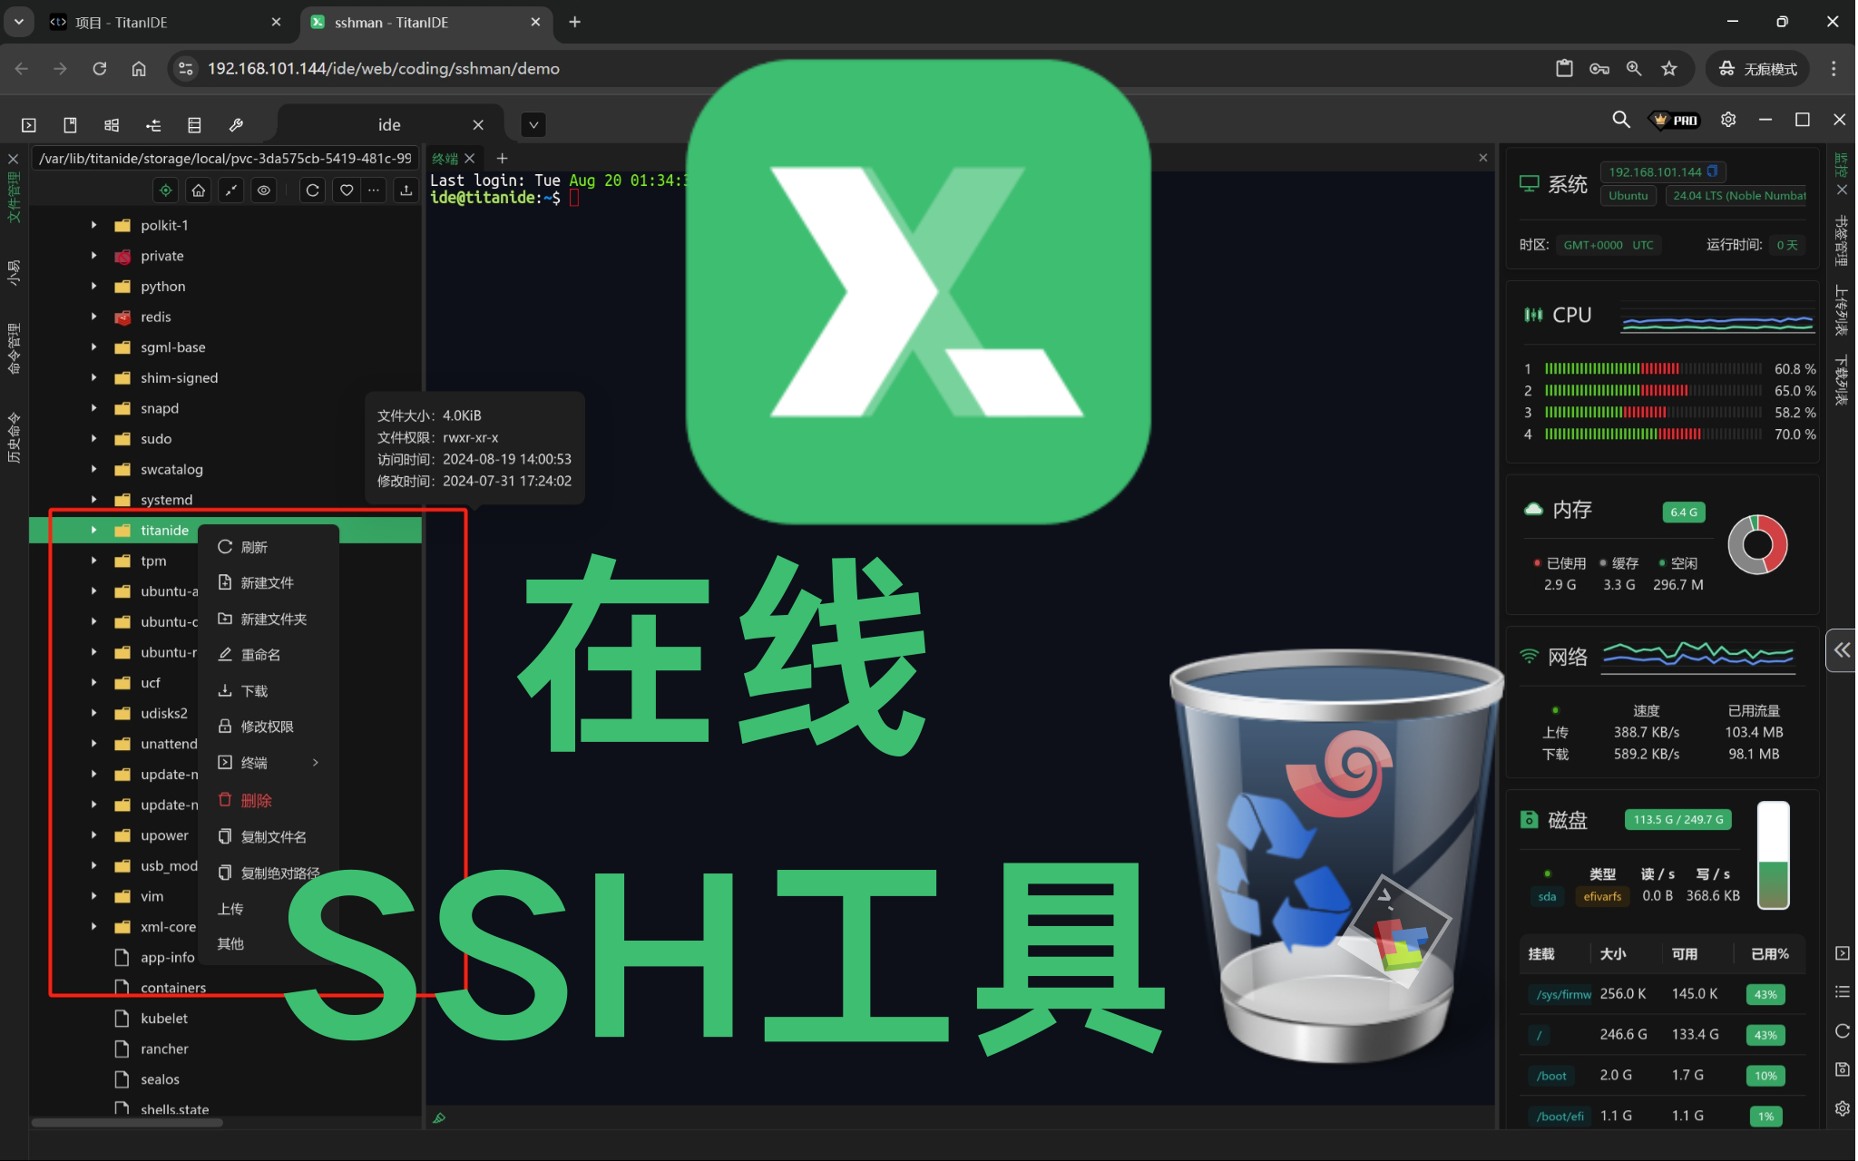Screen dimensions: 1858x1161
Task: Add a new terminal tab
Action: (502, 158)
